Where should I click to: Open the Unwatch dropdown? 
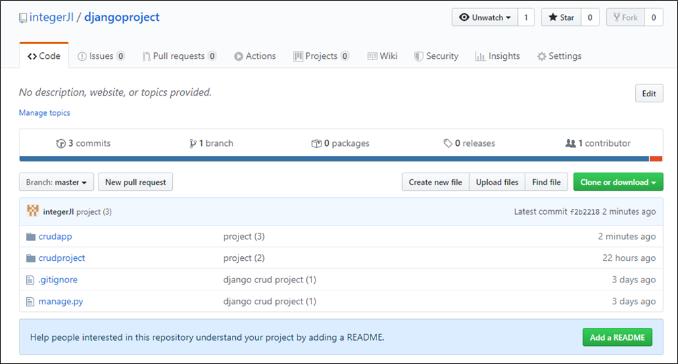tap(485, 17)
